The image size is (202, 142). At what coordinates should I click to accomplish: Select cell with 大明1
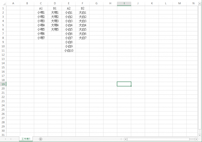[x=55, y=13]
